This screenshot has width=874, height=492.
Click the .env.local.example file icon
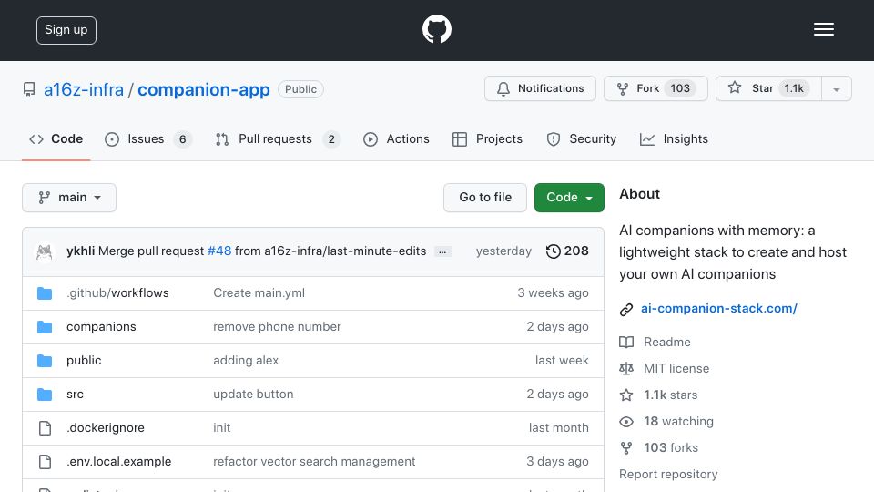click(45, 462)
